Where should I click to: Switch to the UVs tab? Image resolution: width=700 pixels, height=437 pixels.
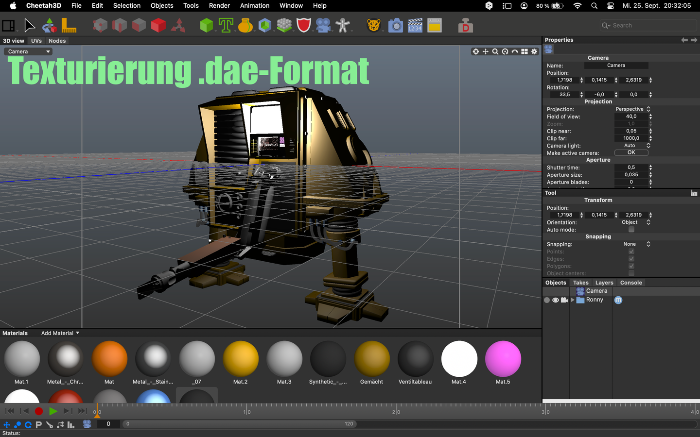(x=36, y=41)
